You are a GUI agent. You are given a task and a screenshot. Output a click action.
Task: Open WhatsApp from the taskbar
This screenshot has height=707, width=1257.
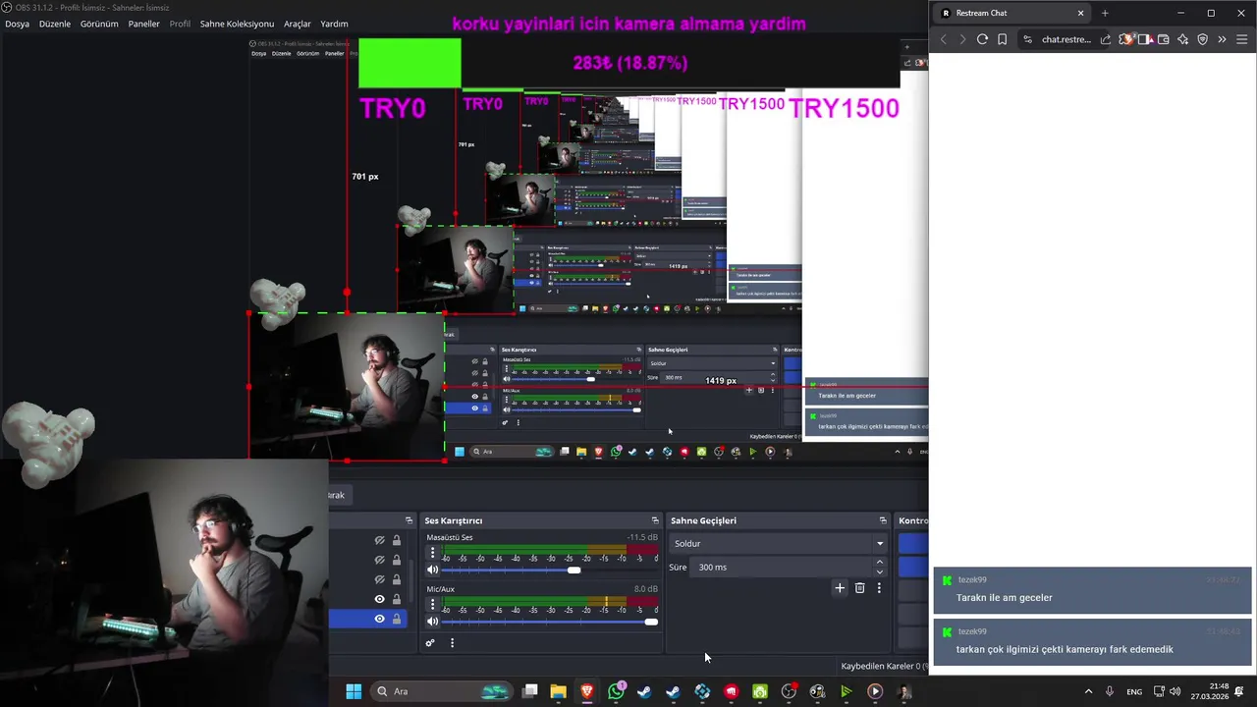616,691
